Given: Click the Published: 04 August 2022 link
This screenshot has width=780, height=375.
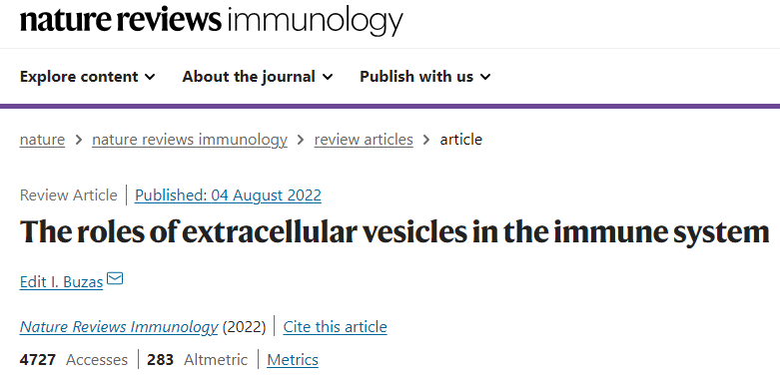Looking at the screenshot, I should 229,195.
